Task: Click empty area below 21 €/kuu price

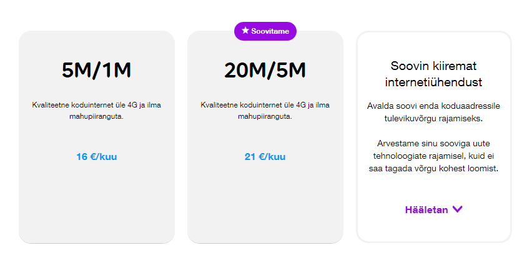Action: click(265, 202)
